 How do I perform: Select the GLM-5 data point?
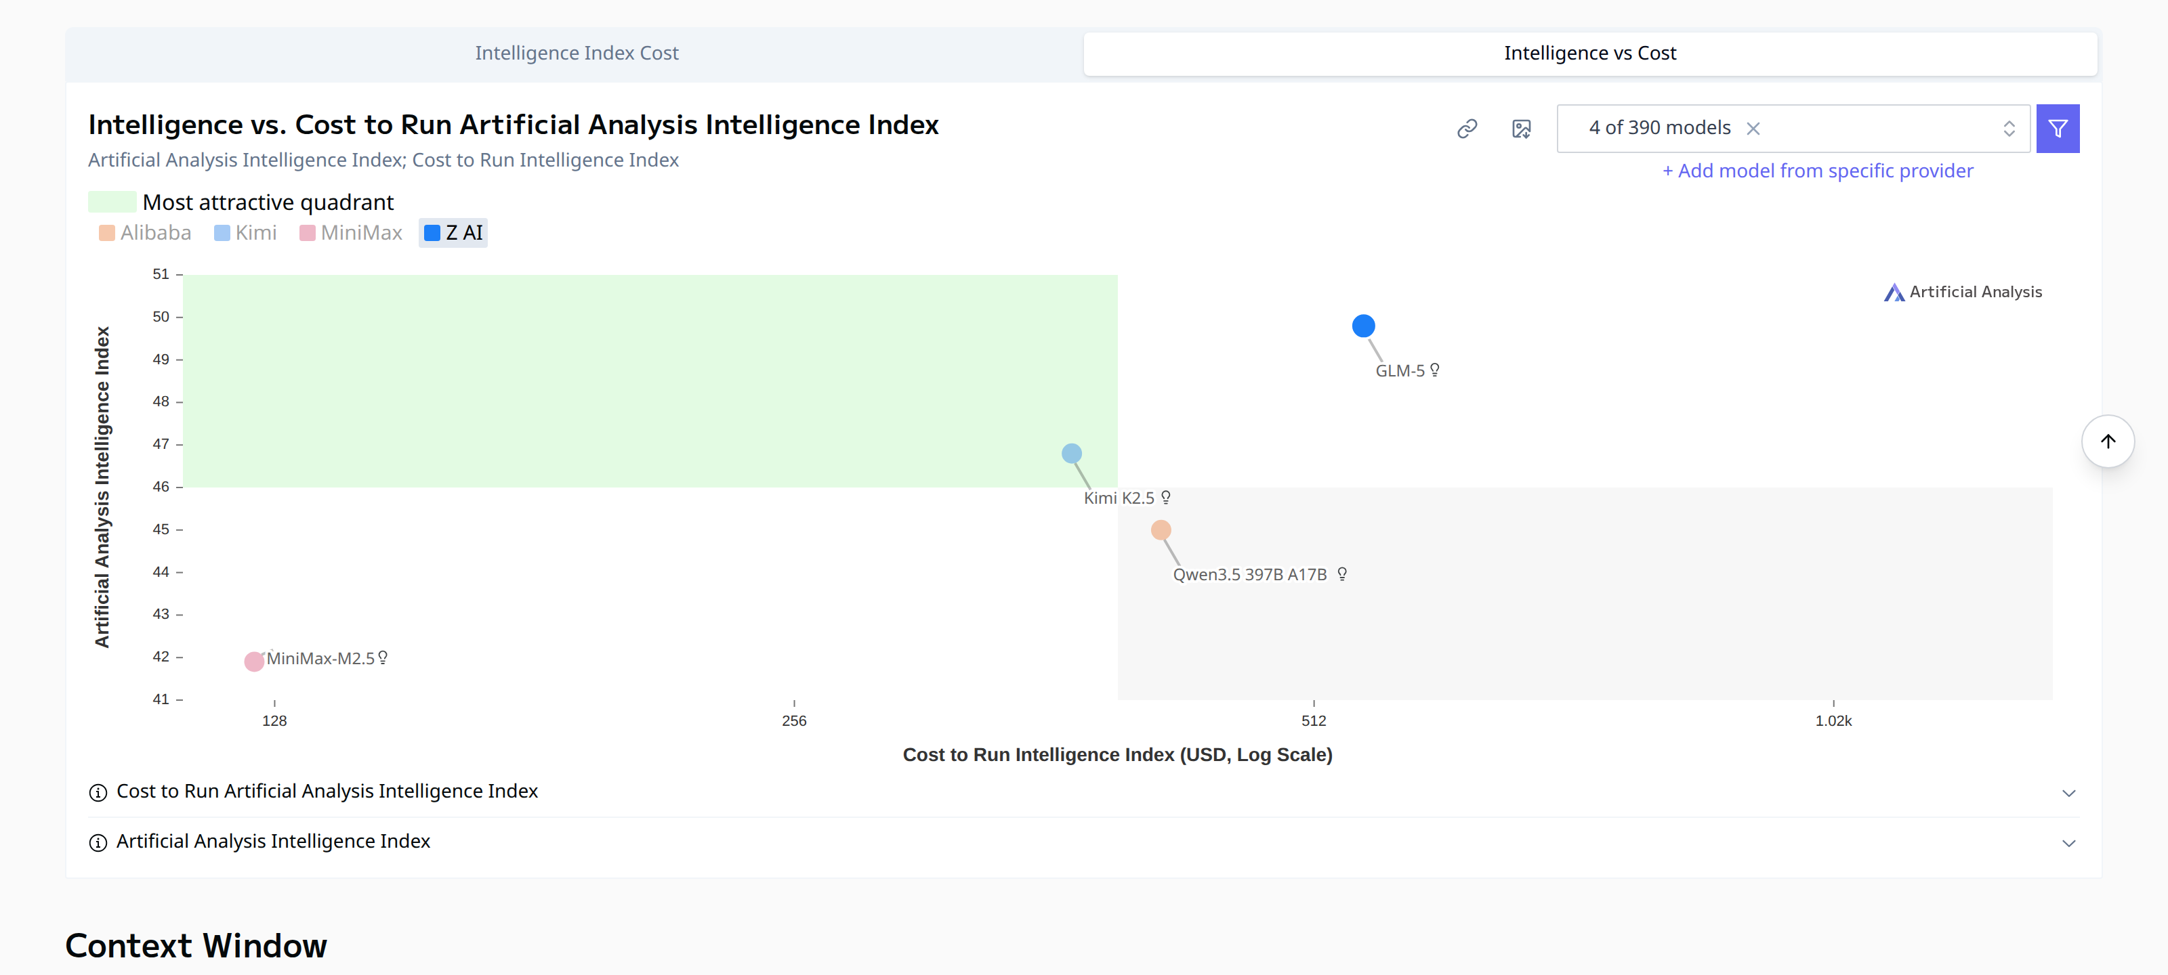tap(1363, 326)
